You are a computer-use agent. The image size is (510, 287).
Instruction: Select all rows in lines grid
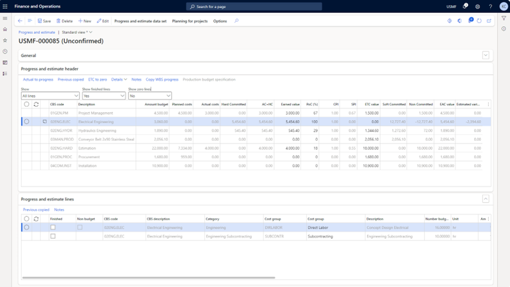click(27, 219)
